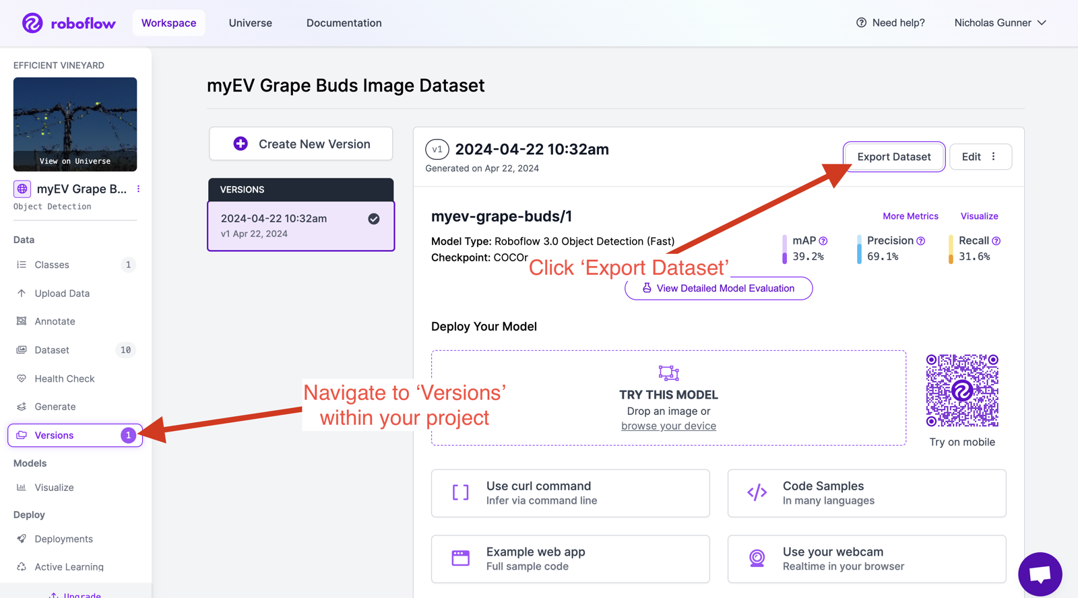This screenshot has height=598, width=1078.
Task: Click the Deployments rocket icon
Action: pos(22,539)
